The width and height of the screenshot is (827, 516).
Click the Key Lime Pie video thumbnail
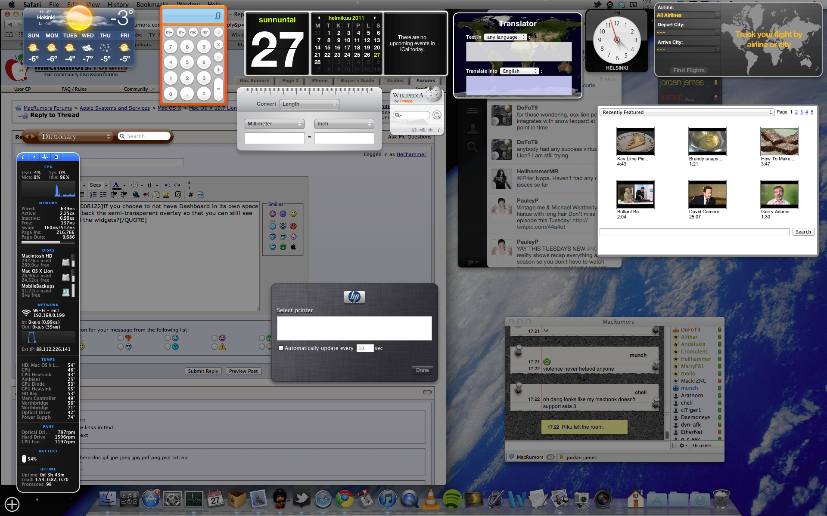coord(635,141)
